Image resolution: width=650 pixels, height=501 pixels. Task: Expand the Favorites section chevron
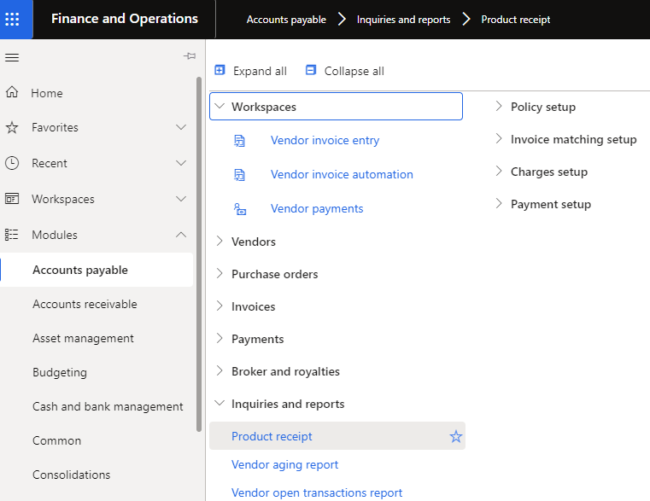pyautogui.click(x=181, y=127)
